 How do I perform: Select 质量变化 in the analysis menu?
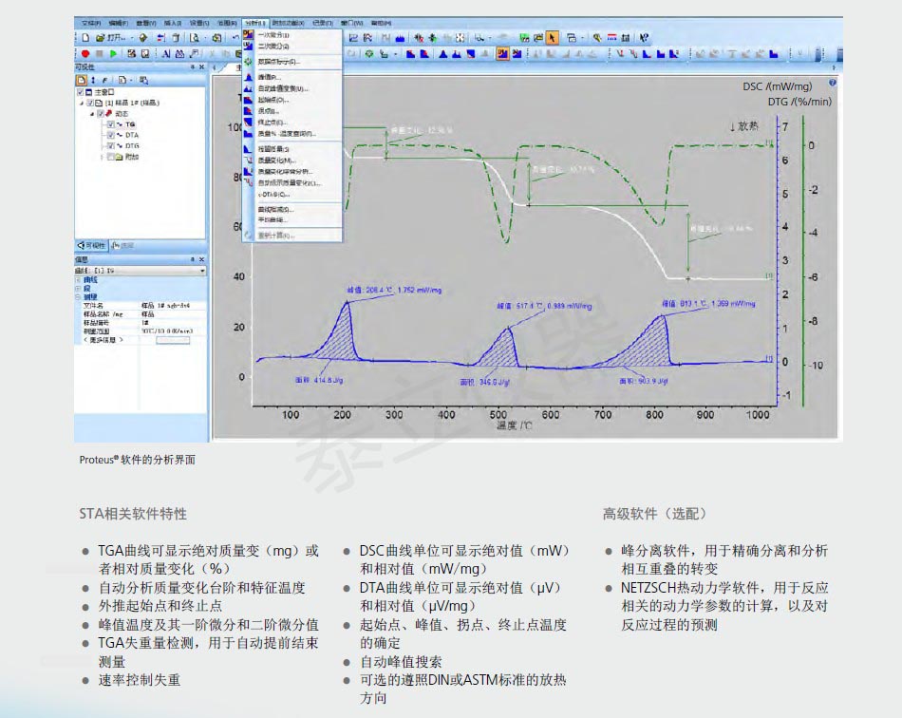[x=277, y=161]
